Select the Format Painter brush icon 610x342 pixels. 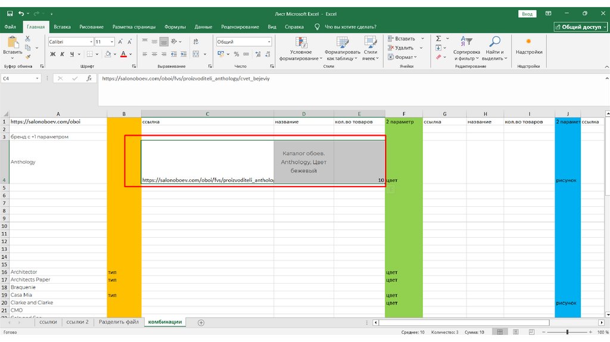(x=27, y=56)
